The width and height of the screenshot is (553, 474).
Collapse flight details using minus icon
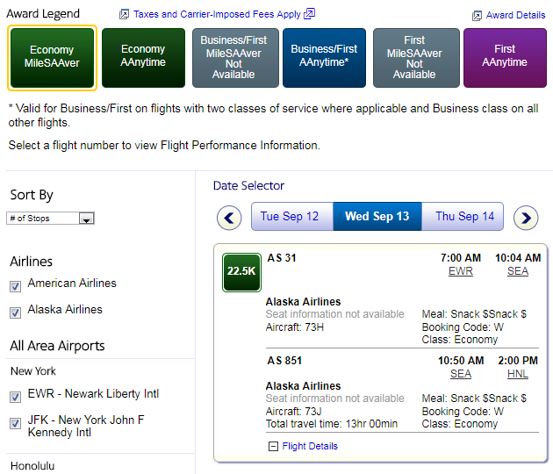point(273,446)
